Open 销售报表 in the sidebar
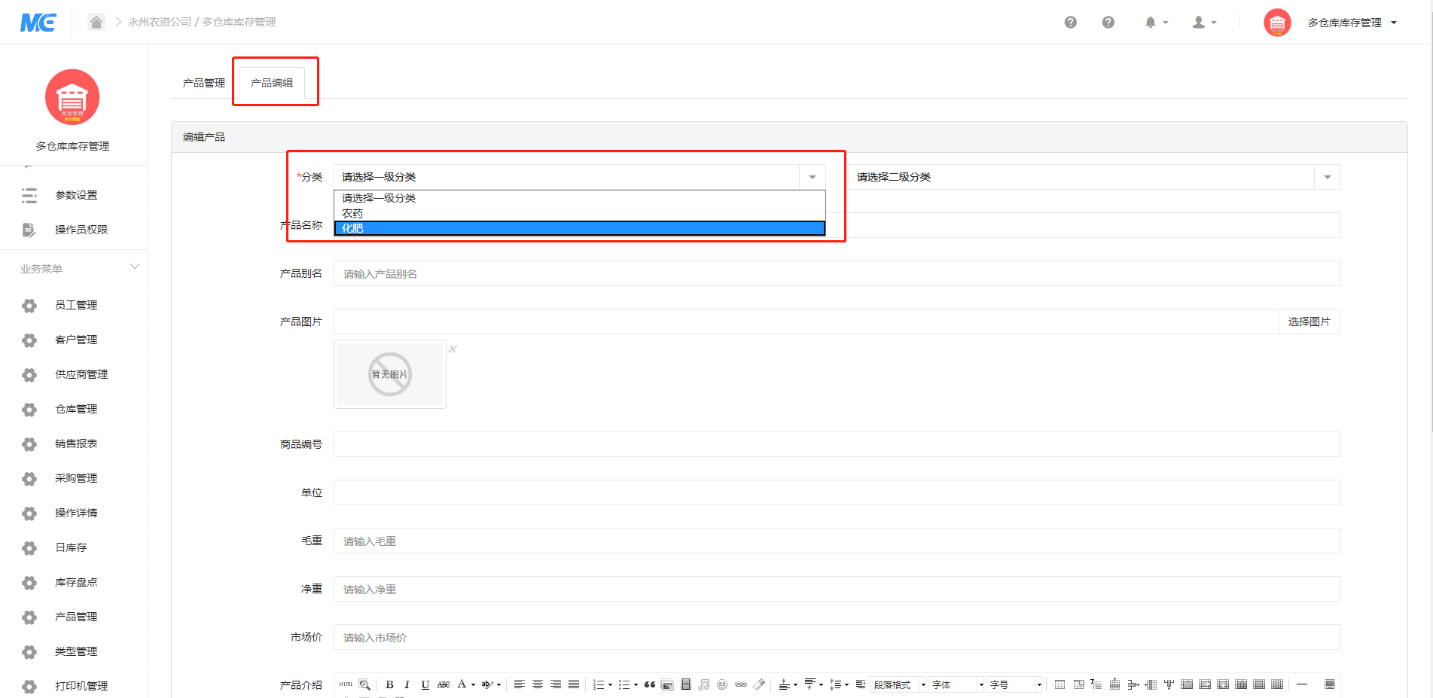 76,443
